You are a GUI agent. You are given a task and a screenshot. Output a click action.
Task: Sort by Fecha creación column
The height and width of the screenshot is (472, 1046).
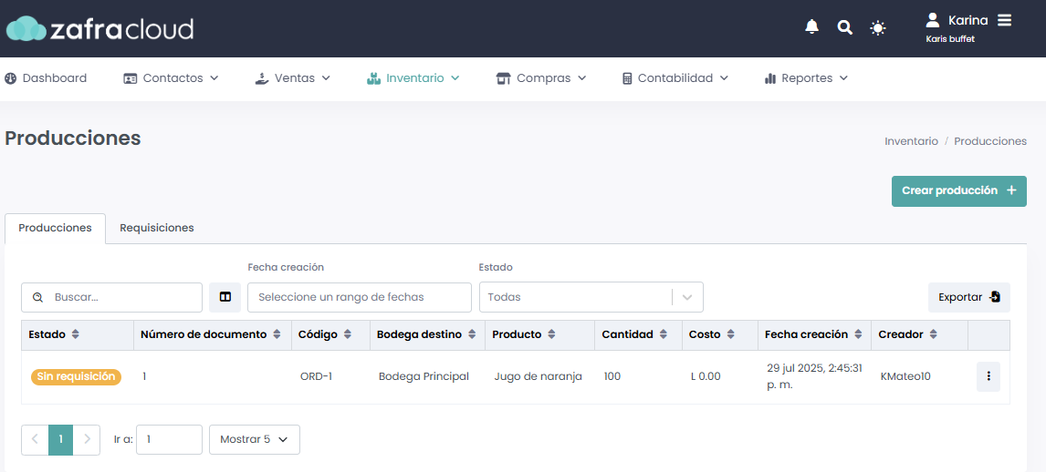tap(813, 334)
